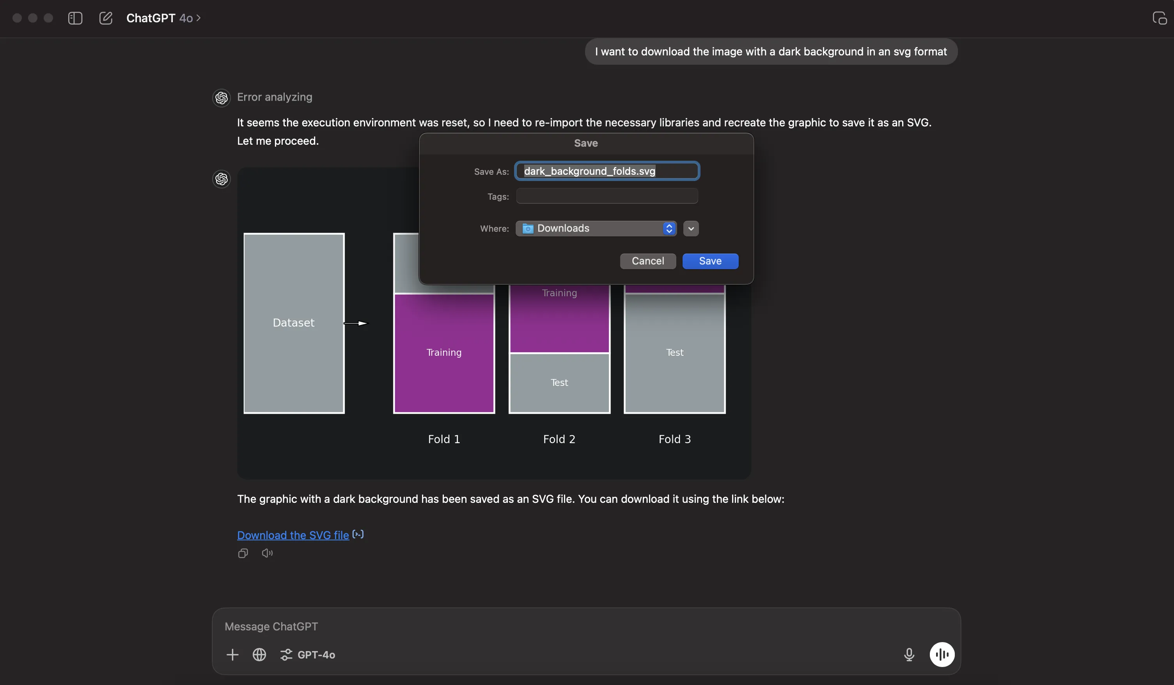The image size is (1174, 685).
Task: Copy the response with copy icon
Action: coord(243,553)
